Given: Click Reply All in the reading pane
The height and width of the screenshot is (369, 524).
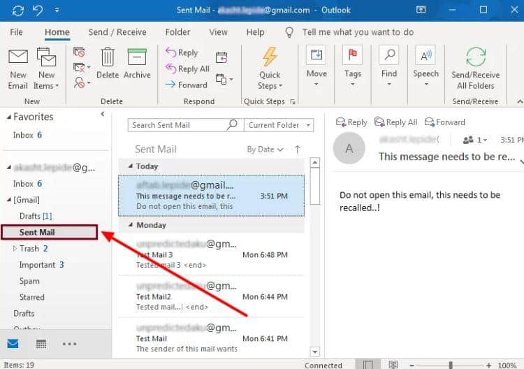Looking at the screenshot, I should click(x=395, y=122).
